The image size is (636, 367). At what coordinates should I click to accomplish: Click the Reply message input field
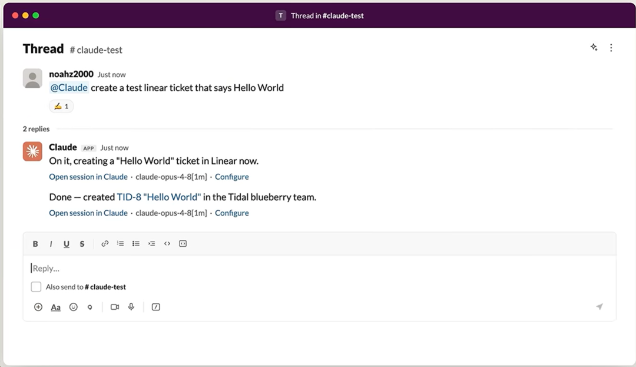pyautogui.click(x=319, y=268)
